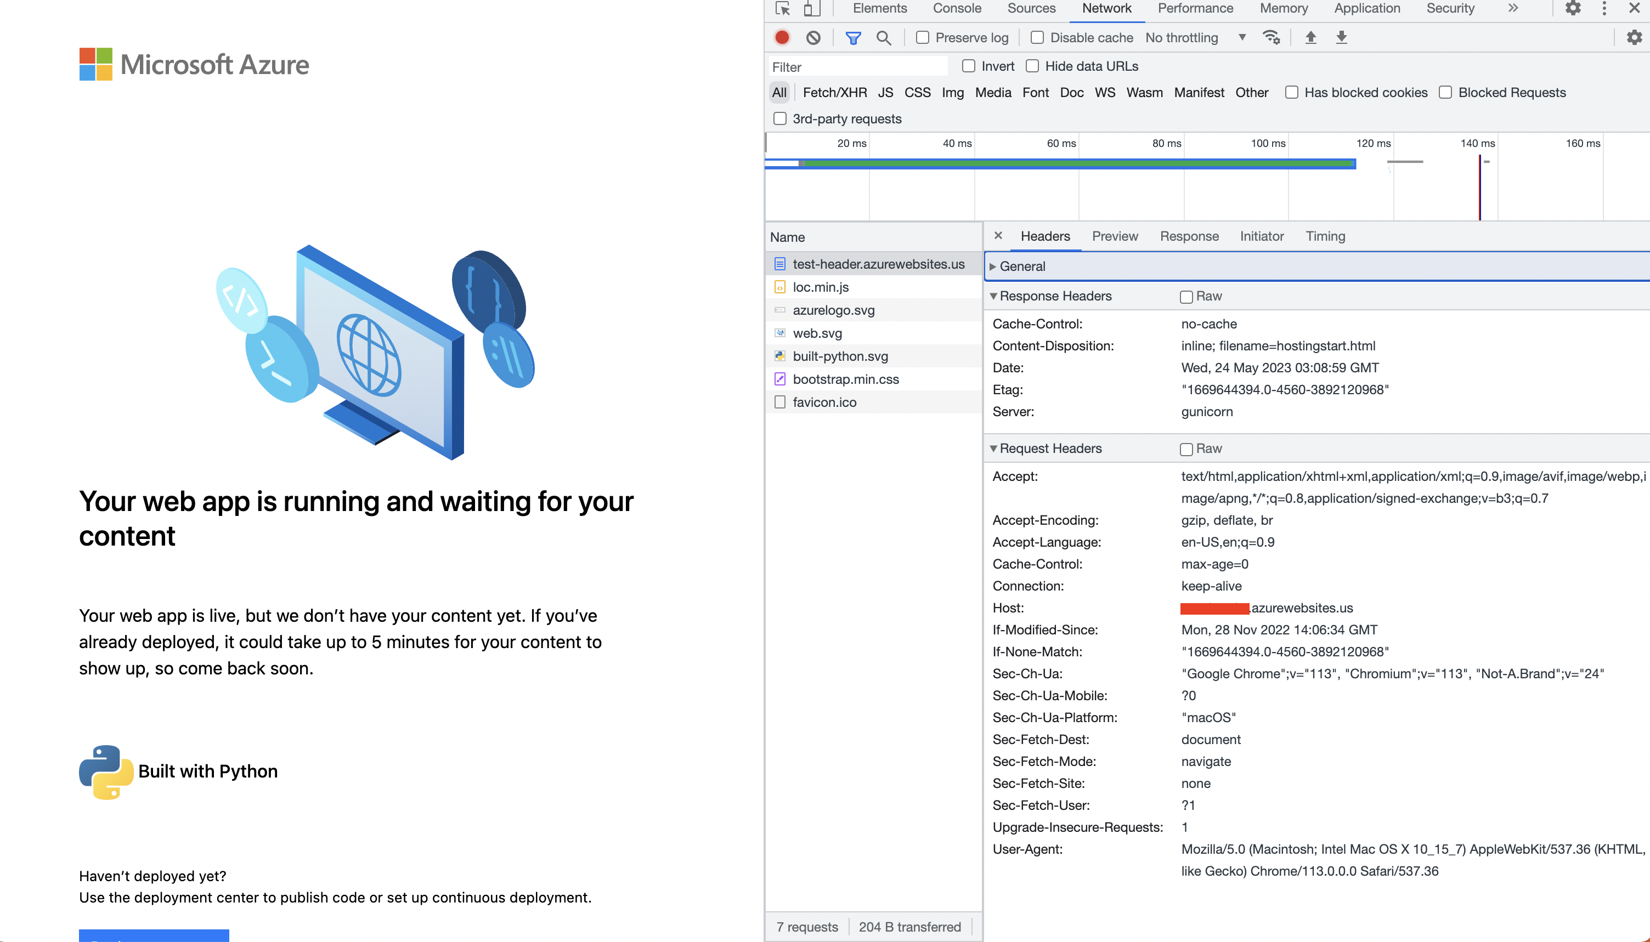
Task: Enable the Disable cache checkbox
Action: [1037, 37]
